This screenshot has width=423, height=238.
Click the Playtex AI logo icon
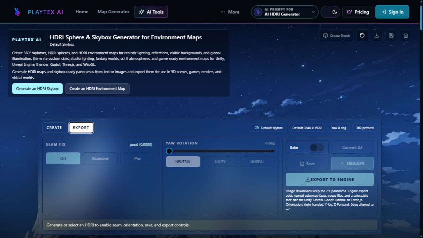tap(17, 12)
